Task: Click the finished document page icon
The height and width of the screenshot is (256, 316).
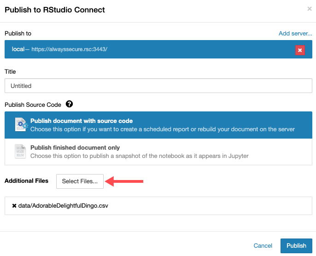Action: 20,151
